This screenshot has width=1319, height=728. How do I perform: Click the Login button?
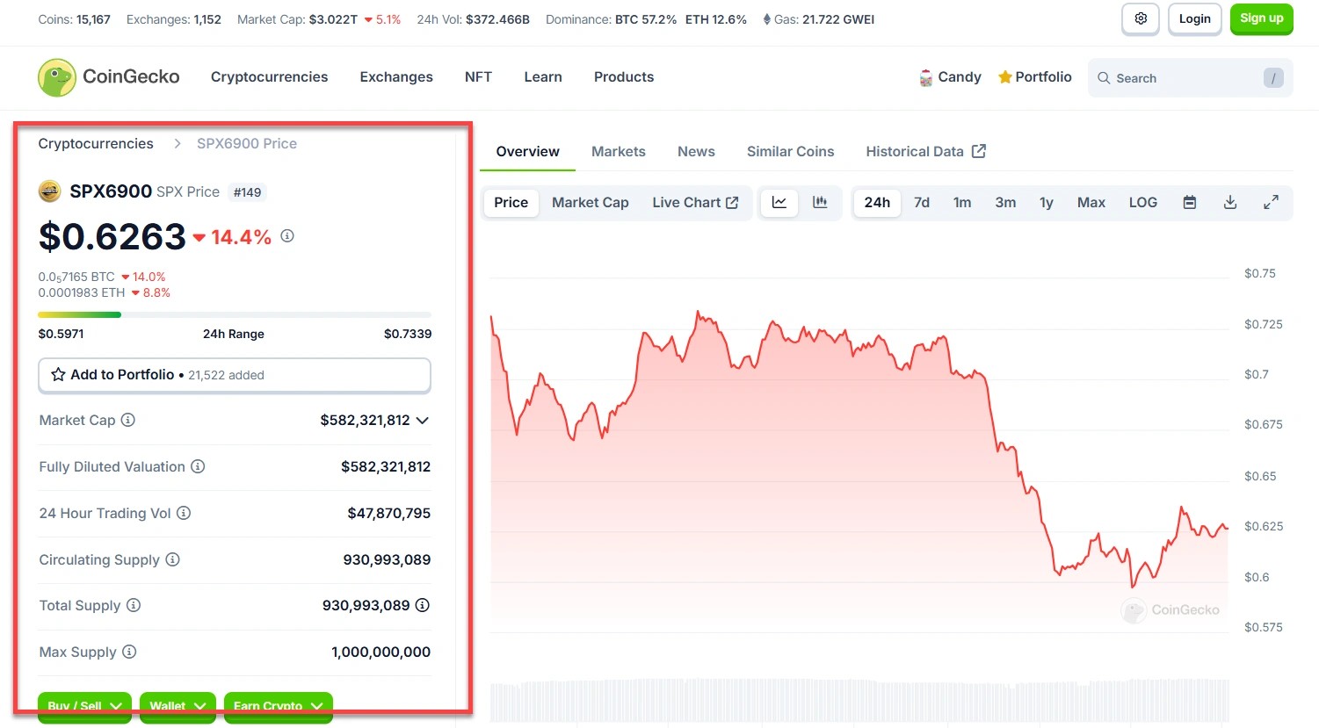click(1195, 18)
